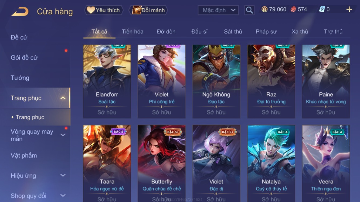Image resolution: width=360 pixels, height=202 pixels.
Task: Click the blue voucher ticket icon
Action: point(322,9)
